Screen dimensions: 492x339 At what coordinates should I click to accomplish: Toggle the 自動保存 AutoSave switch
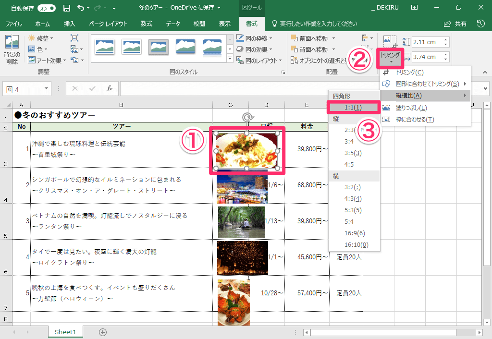coord(47,8)
